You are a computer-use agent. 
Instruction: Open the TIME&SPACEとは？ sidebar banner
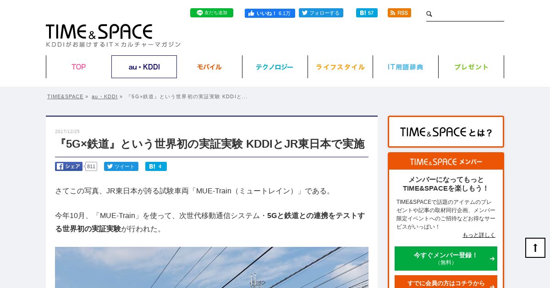coord(446,132)
